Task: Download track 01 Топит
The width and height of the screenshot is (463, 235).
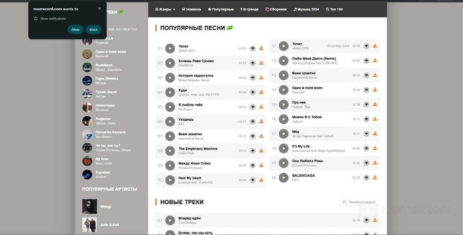Action: [x=261, y=48]
